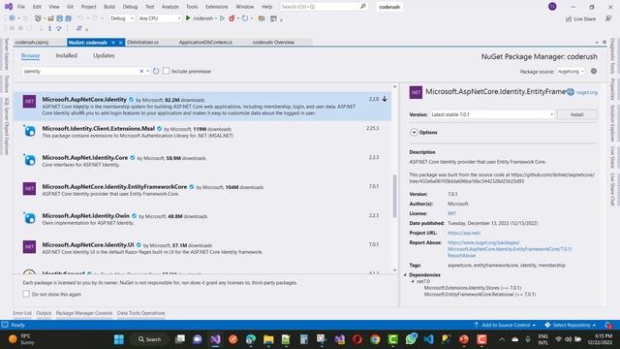Open the Solution Explorer side panel tab
This screenshot has height=349, width=620.
click(x=612, y=123)
